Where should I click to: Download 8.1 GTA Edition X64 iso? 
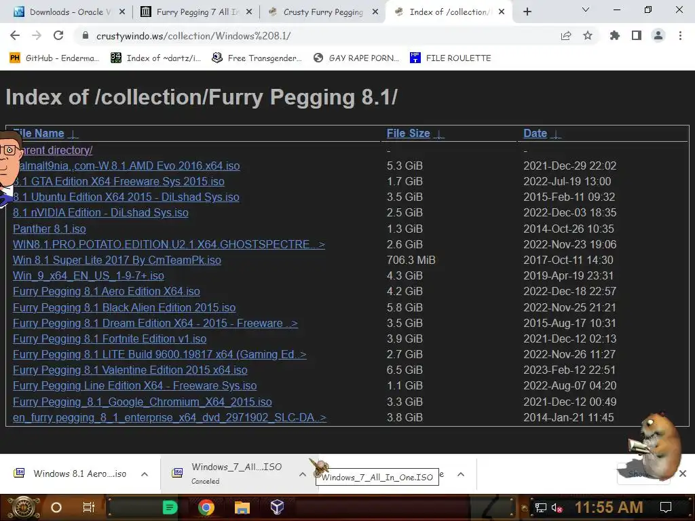[x=118, y=181]
